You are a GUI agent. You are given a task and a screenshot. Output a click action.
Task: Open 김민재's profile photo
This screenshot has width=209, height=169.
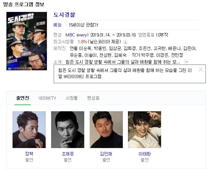point(106,130)
